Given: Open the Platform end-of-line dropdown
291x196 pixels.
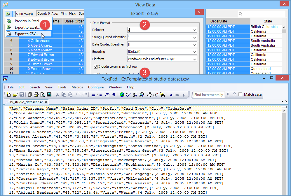Looking at the screenshot, I should point(194,59).
